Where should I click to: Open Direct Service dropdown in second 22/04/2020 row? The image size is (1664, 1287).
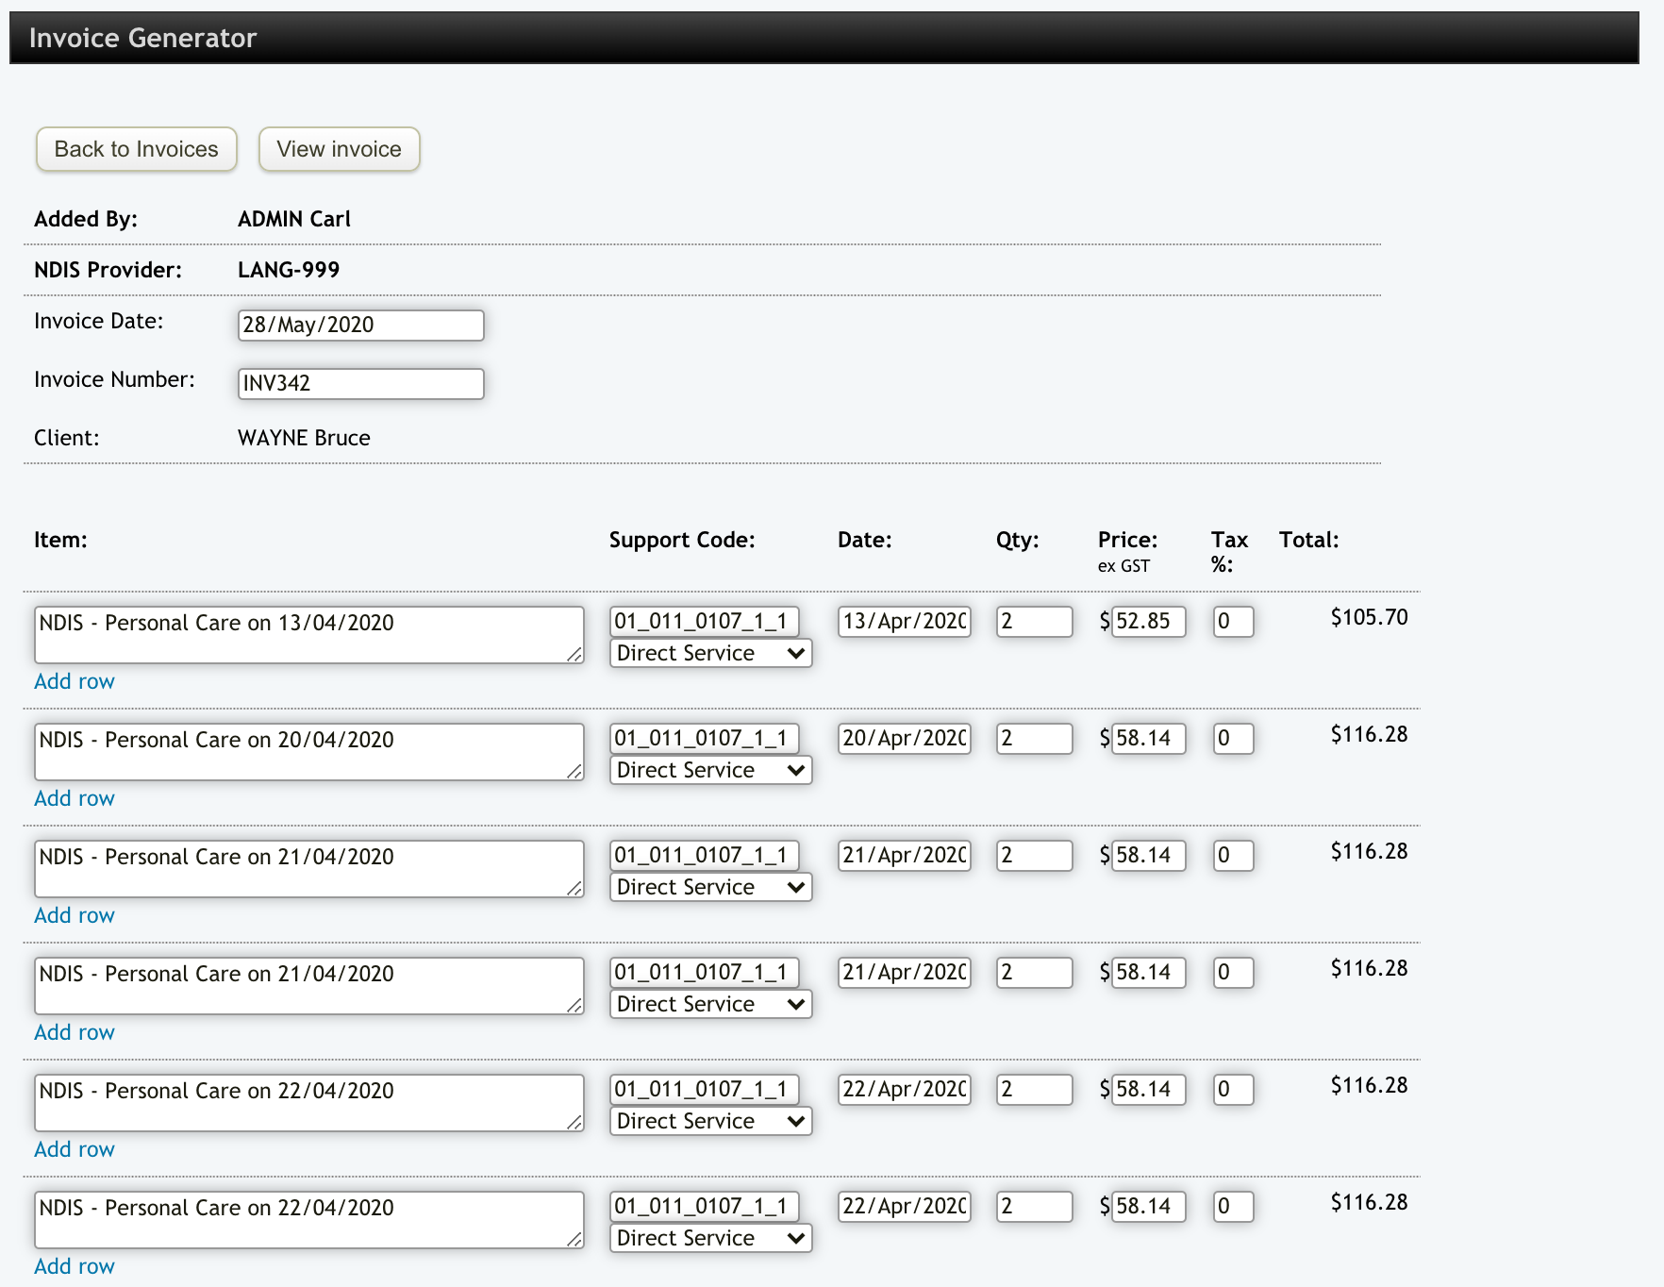click(x=711, y=1238)
